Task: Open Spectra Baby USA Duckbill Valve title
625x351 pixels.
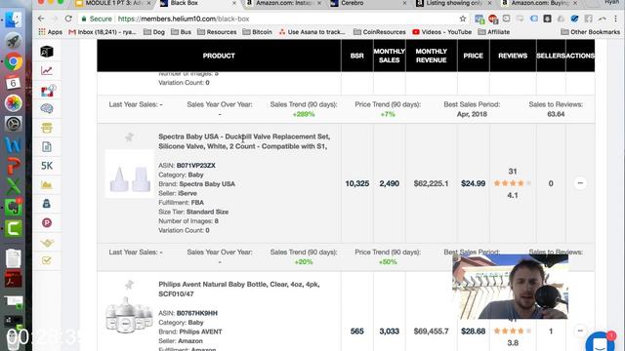Action: [x=244, y=141]
